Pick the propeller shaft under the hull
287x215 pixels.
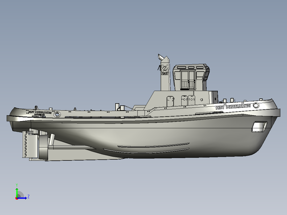pyautogui.click(x=72, y=147)
